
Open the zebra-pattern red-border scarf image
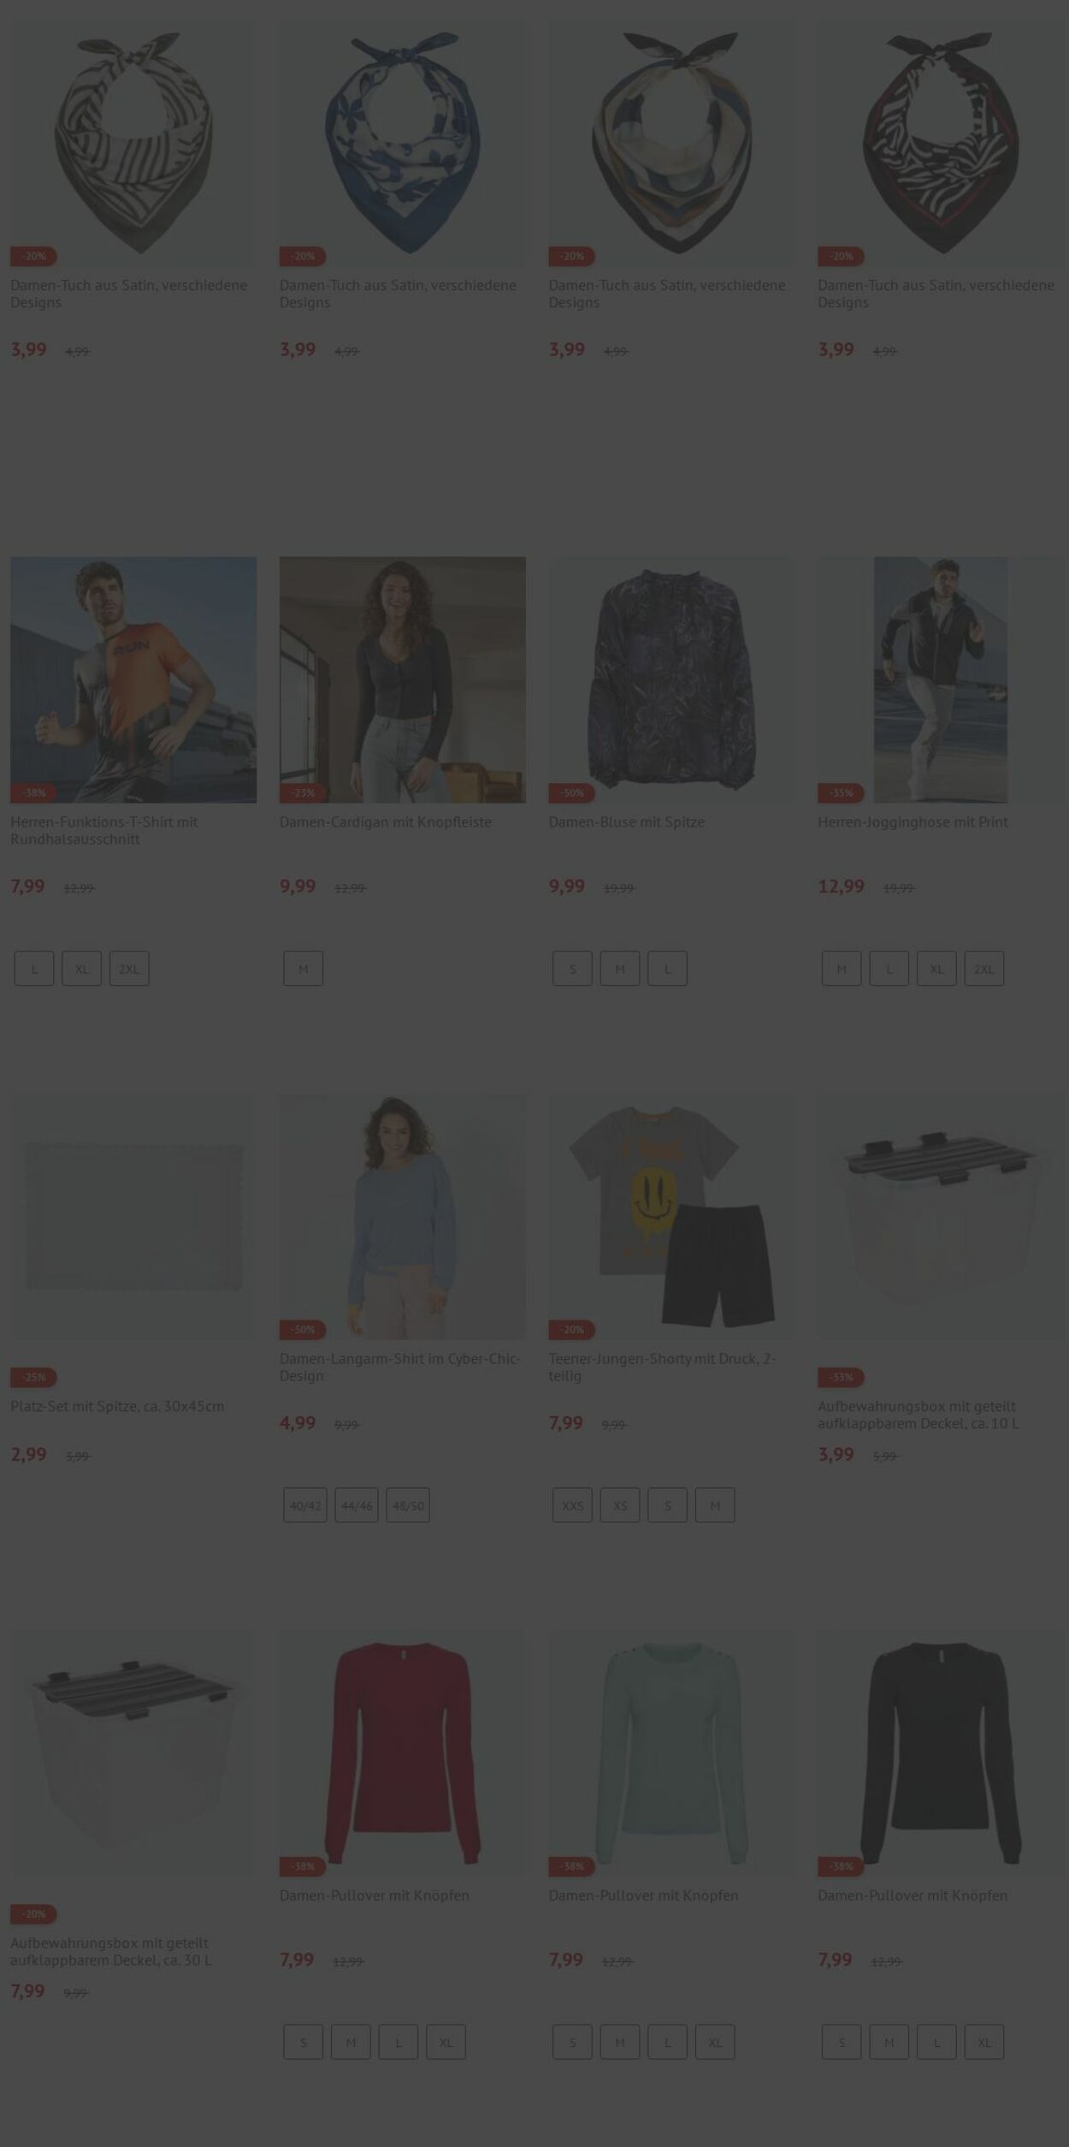(x=941, y=143)
